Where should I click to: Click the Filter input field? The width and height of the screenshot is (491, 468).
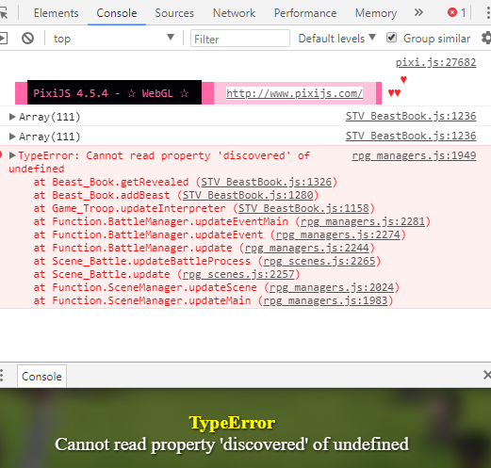click(x=240, y=39)
